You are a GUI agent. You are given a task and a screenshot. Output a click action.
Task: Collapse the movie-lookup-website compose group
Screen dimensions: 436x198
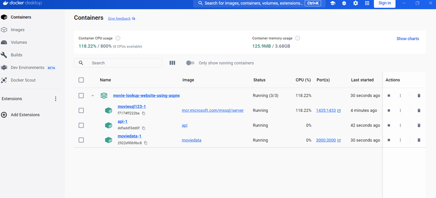click(93, 96)
